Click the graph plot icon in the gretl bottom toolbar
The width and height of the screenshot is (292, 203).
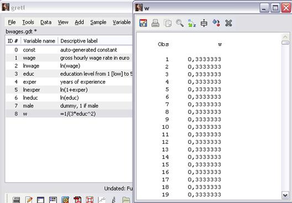[102, 200]
